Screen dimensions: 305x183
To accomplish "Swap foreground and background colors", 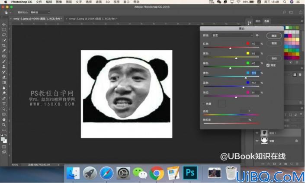I will (x=6, y=135).
